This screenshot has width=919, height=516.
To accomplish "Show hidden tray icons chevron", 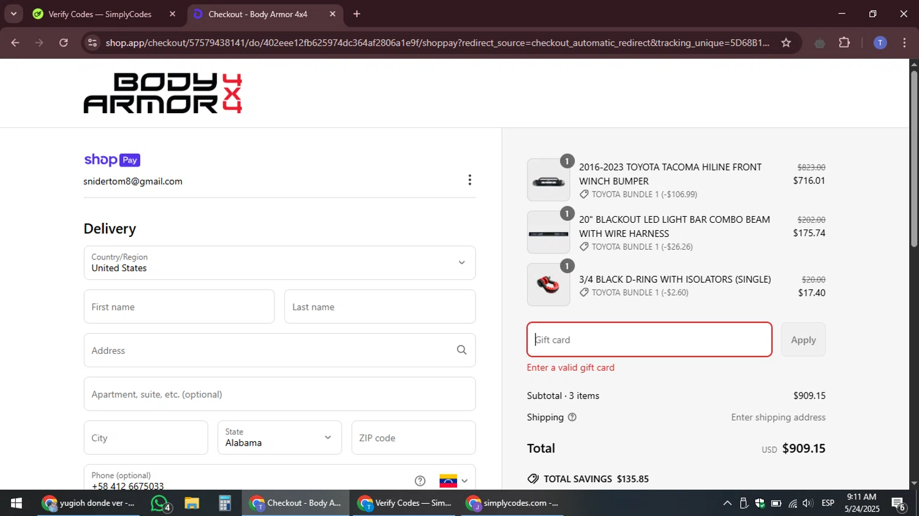I will coord(727,503).
